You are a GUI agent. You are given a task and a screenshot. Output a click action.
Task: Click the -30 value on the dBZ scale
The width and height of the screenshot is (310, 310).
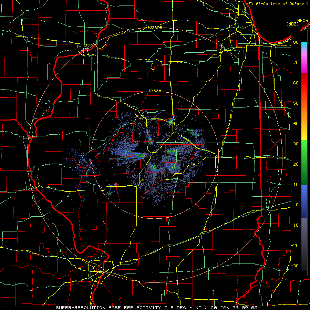294,266
